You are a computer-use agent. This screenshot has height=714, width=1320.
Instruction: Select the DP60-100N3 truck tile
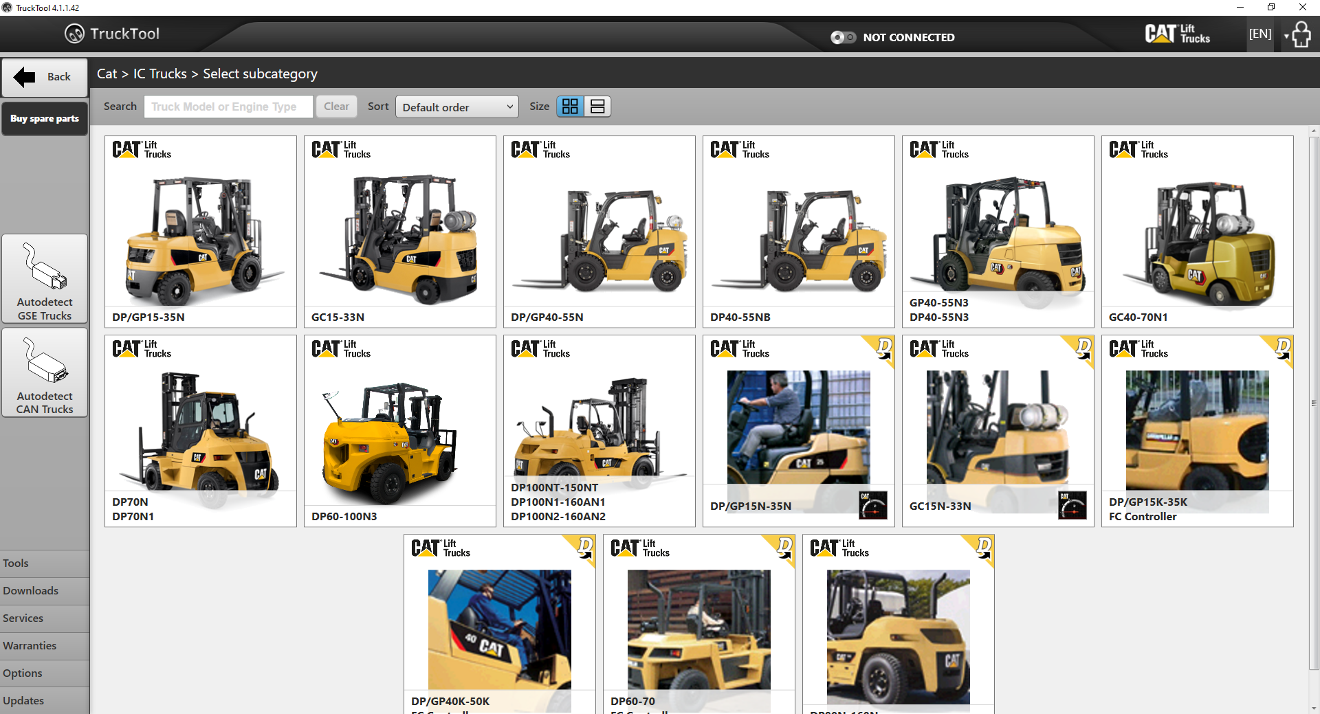pyautogui.click(x=400, y=431)
